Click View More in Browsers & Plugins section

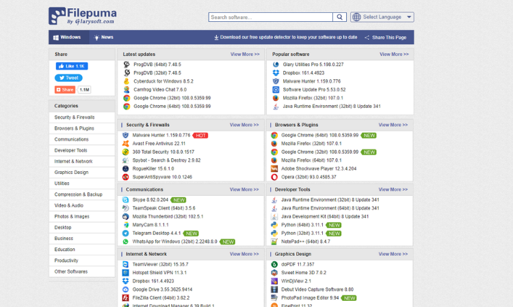click(x=393, y=125)
